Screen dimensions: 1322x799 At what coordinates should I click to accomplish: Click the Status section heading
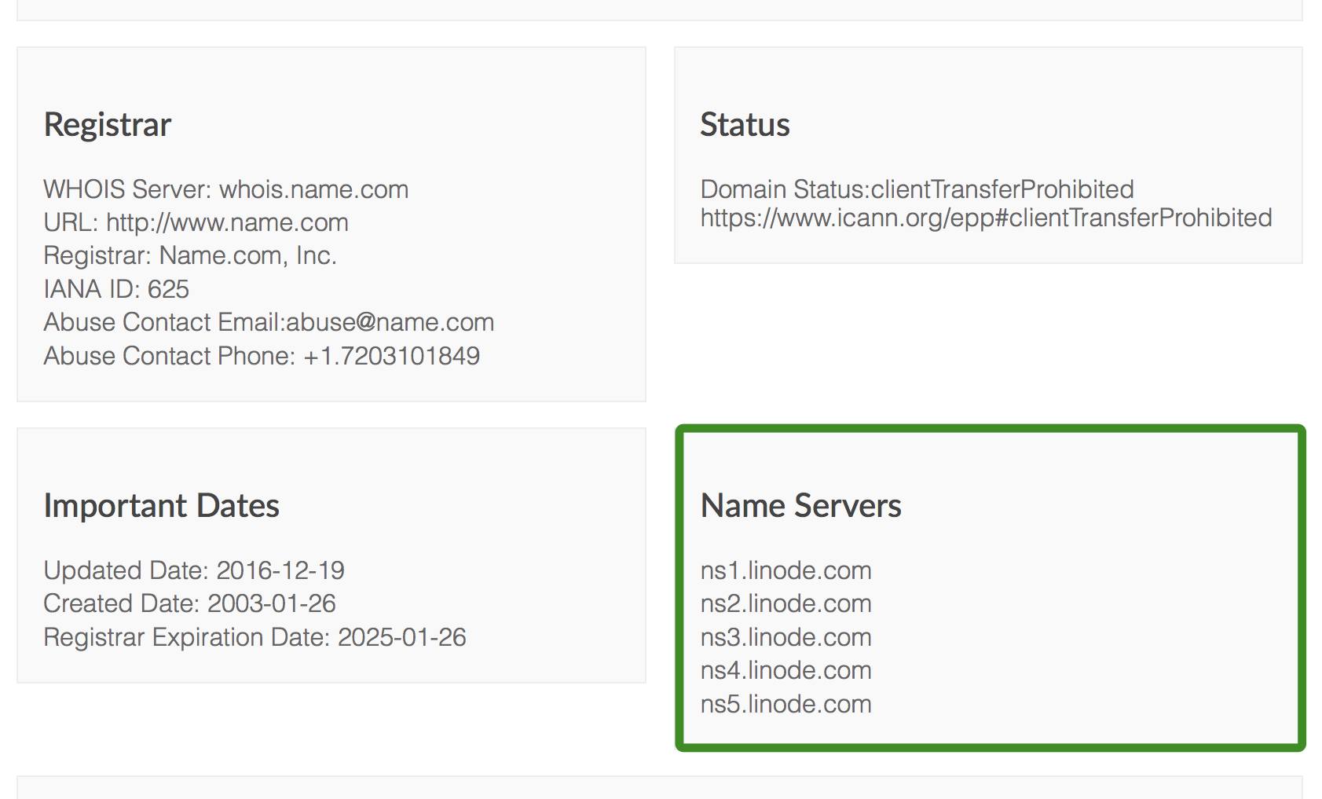[745, 125]
